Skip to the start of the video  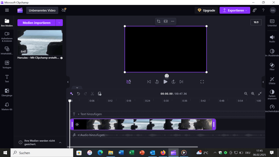point(149,82)
